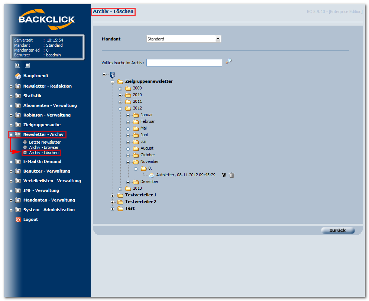This screenshot has width=369, height=301.
Task: Expand the Testverteiler 1 folder
Action: [x=113, y=196]
